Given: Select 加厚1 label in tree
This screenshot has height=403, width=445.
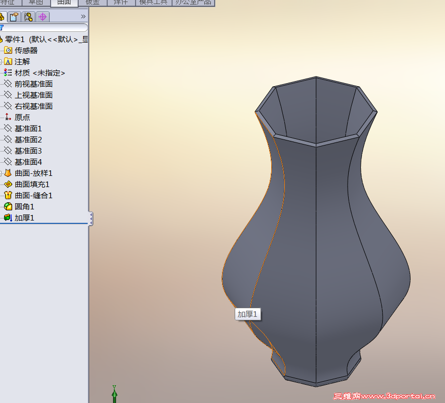Looking at the screenshot, I should click(24, 218).
